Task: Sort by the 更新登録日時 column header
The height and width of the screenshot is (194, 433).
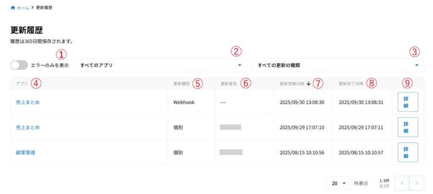Action: [292, 84]
